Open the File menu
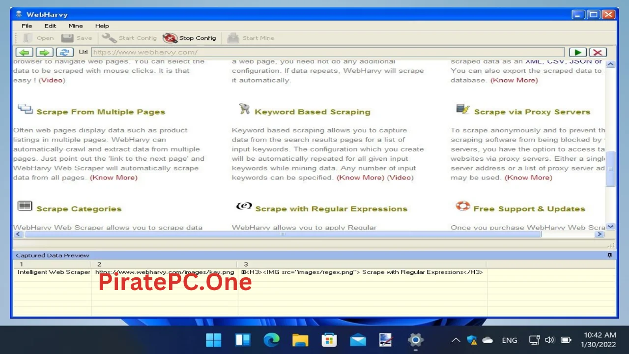 pos(27,26)
